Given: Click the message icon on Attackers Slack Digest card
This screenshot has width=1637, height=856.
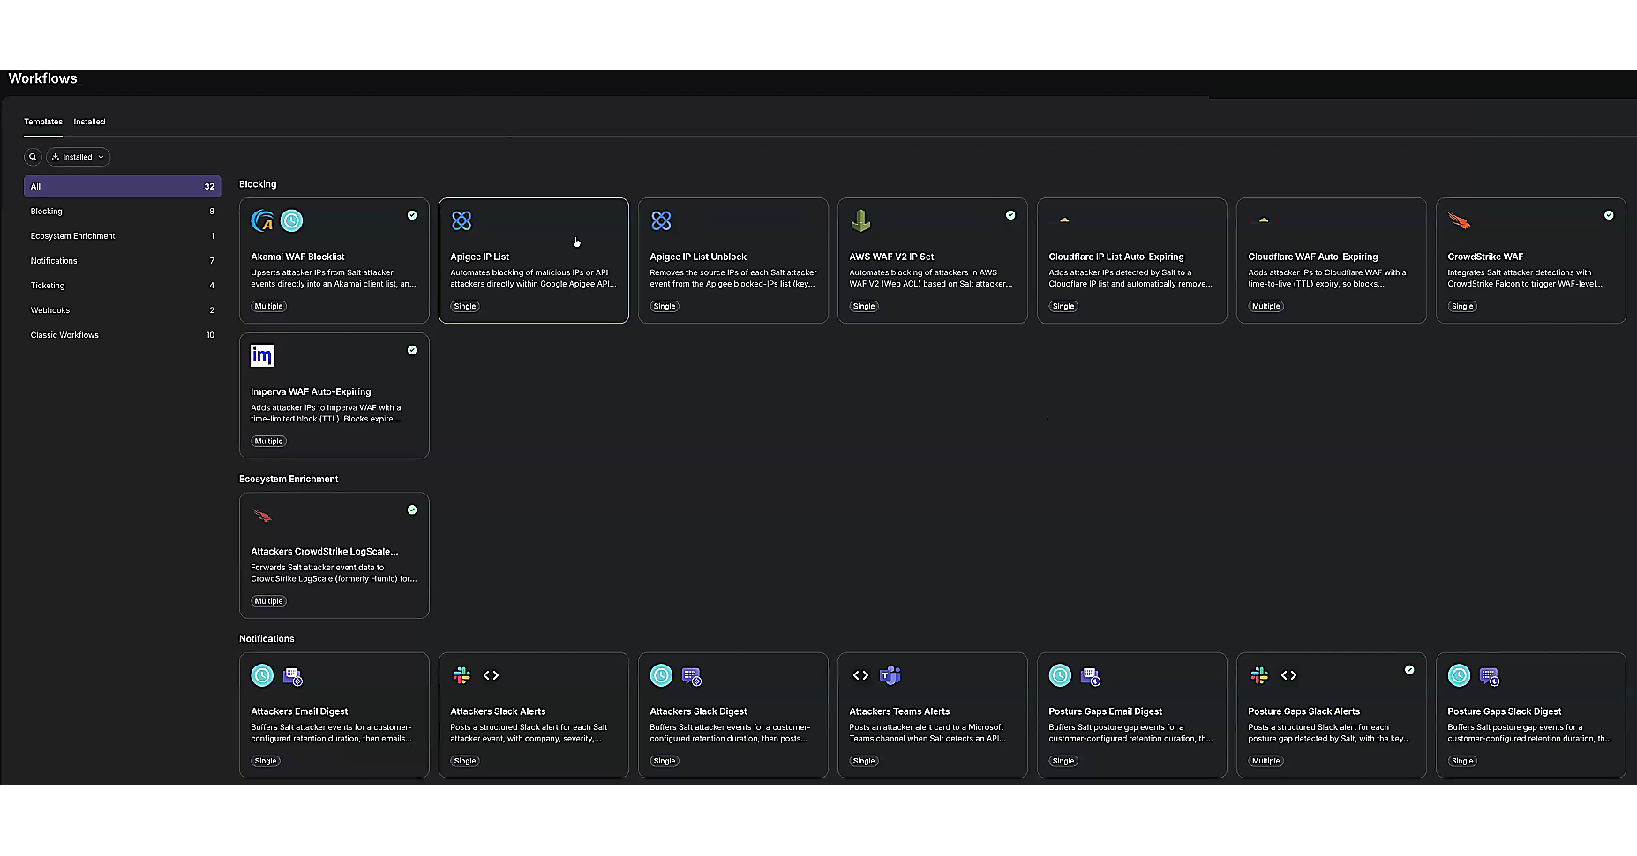Looking at the screenshot, I should (x=692, y=676).
